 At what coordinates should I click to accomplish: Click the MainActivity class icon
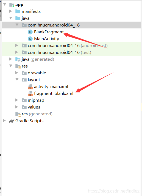pos(30,39)
